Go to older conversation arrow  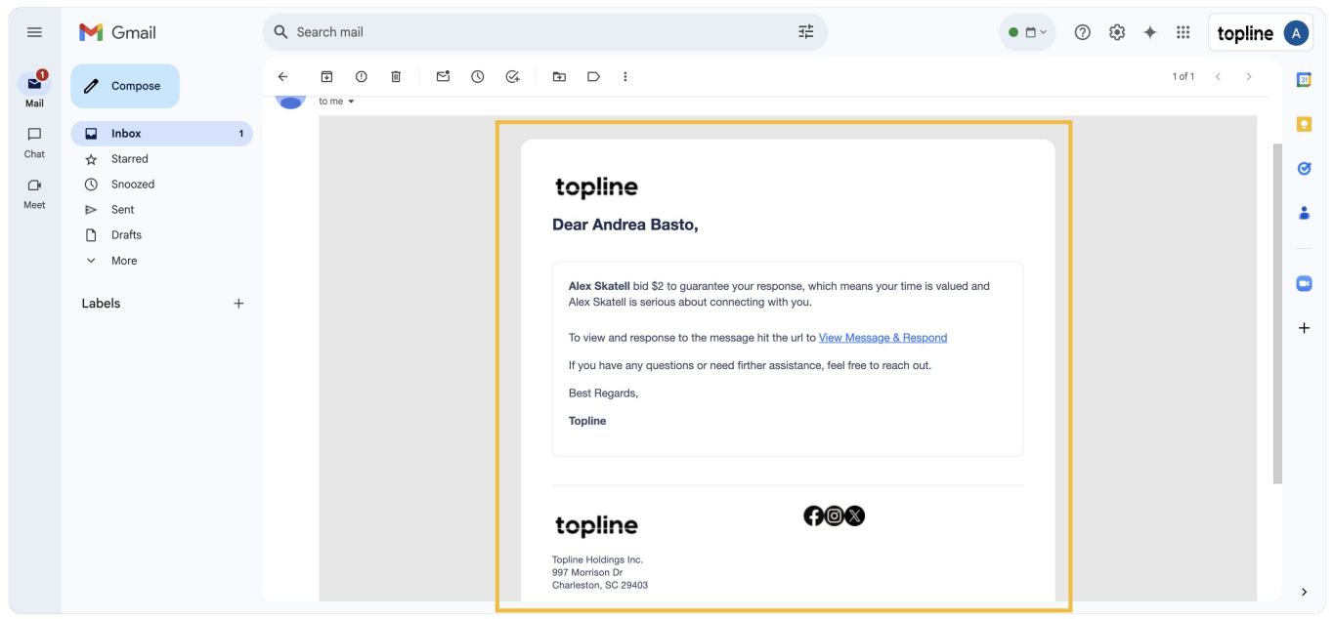coord(1249,76)
